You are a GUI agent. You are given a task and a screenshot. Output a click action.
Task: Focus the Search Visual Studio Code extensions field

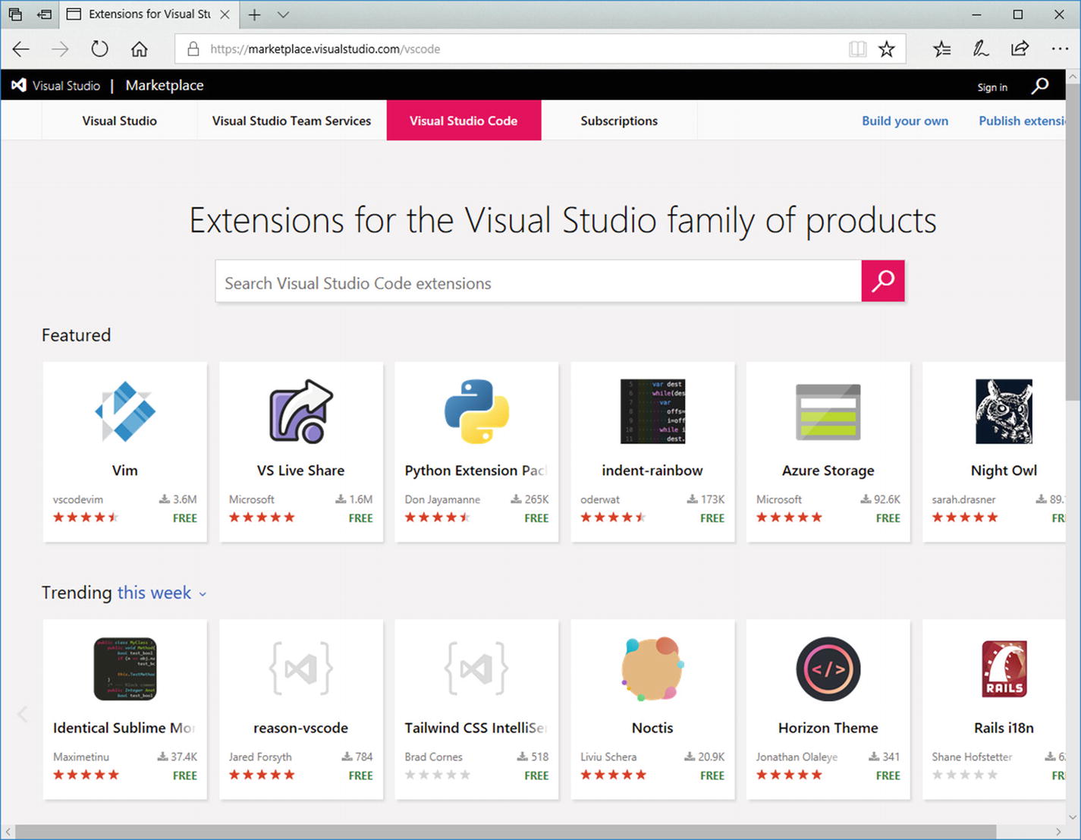click(x=538, y=283)
